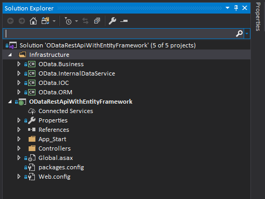Click the OData.ORM C# project icon
Screen dimensions: 265x199
(32, 92)
